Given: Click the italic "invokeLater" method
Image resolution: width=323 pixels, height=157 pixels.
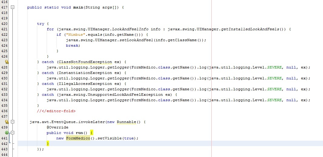Looking at the screenshot, I should pos(91,122).
